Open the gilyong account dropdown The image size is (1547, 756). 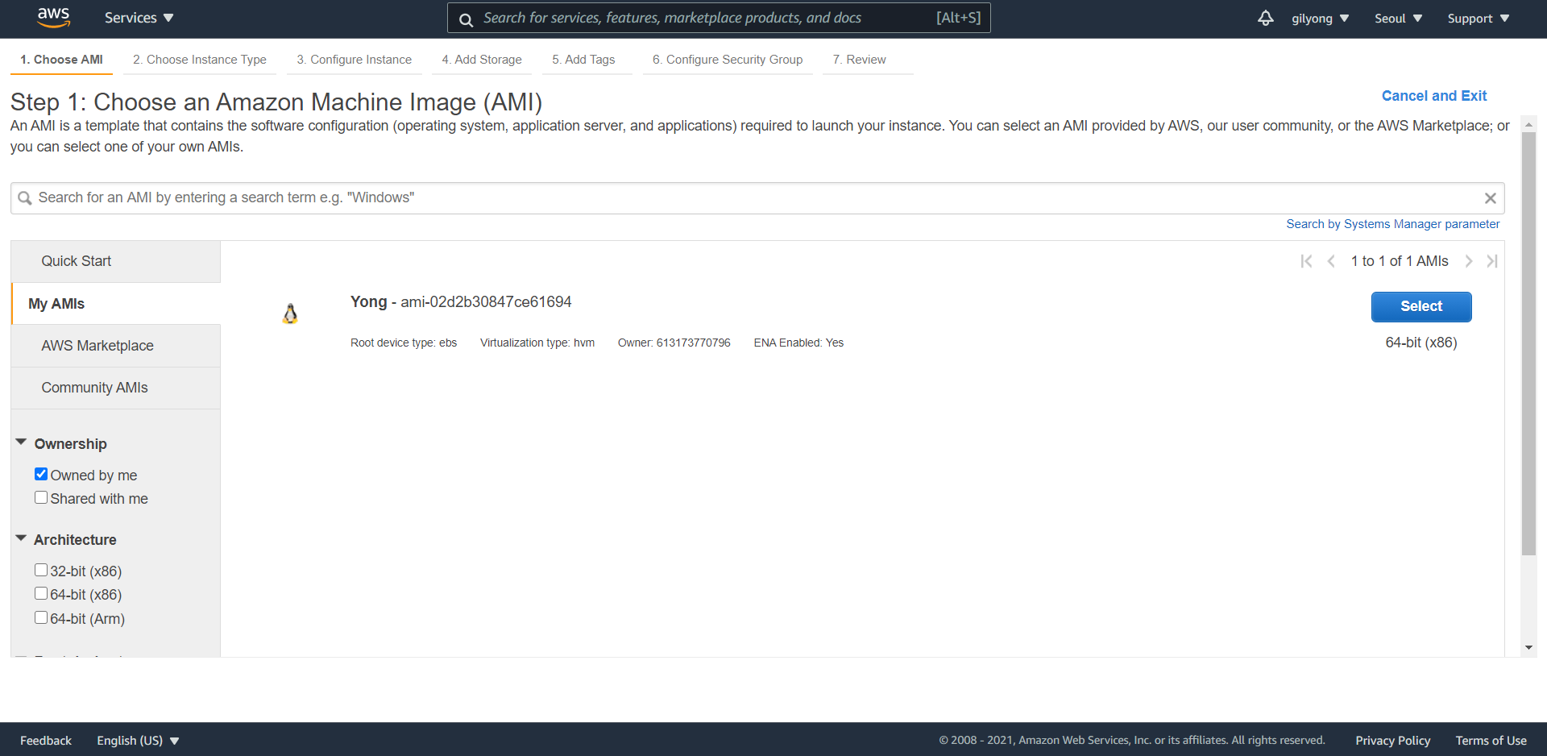pos(1320,19)
